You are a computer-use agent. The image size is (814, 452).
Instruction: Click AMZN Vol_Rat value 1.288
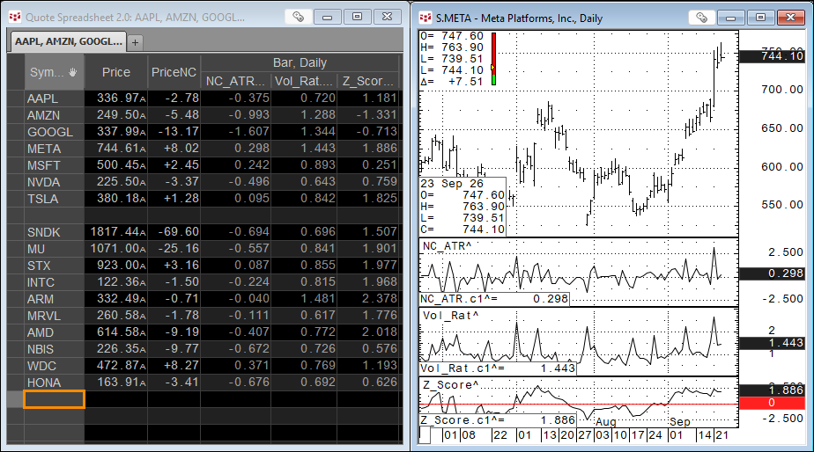[304, 115]
